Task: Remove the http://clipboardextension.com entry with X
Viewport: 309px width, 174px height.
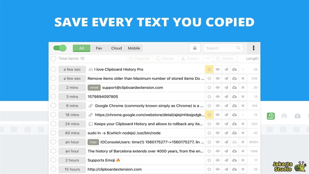Action: 243,169
